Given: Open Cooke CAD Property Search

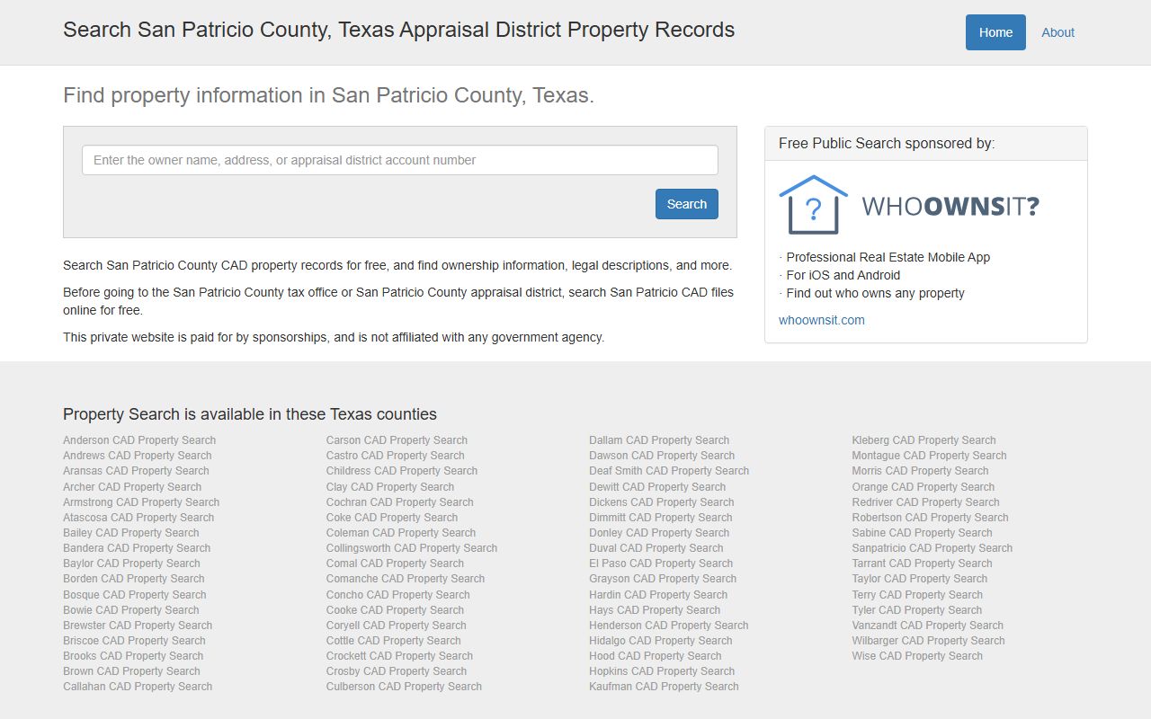Looking at the screenshot, I should [x=395, y=610].
